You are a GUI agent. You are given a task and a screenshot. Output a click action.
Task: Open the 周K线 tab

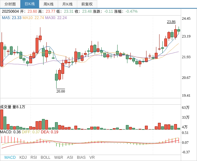49,4
